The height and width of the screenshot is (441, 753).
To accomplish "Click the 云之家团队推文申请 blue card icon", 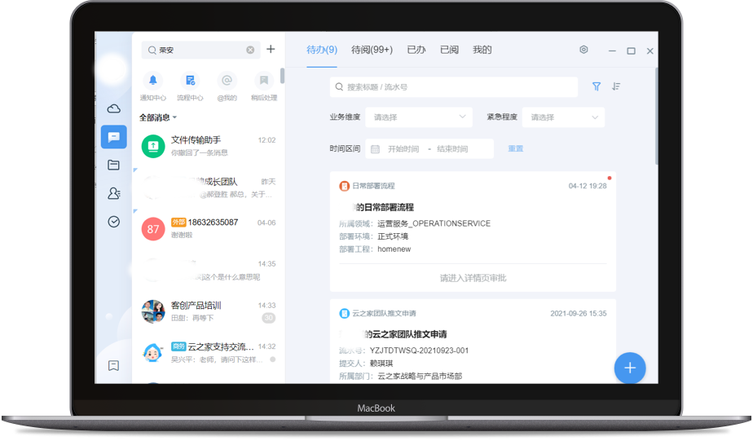I will tap(345, 314).
